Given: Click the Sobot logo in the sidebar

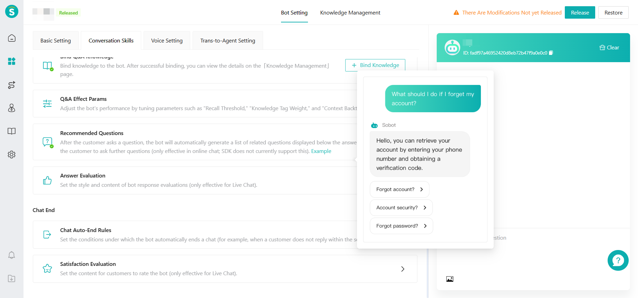Looking at the screenshot, I should [12, 11].
